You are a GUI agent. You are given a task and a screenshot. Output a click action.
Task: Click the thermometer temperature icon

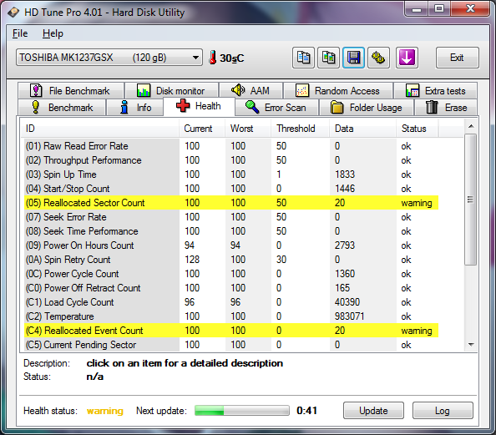pos(213,58)
